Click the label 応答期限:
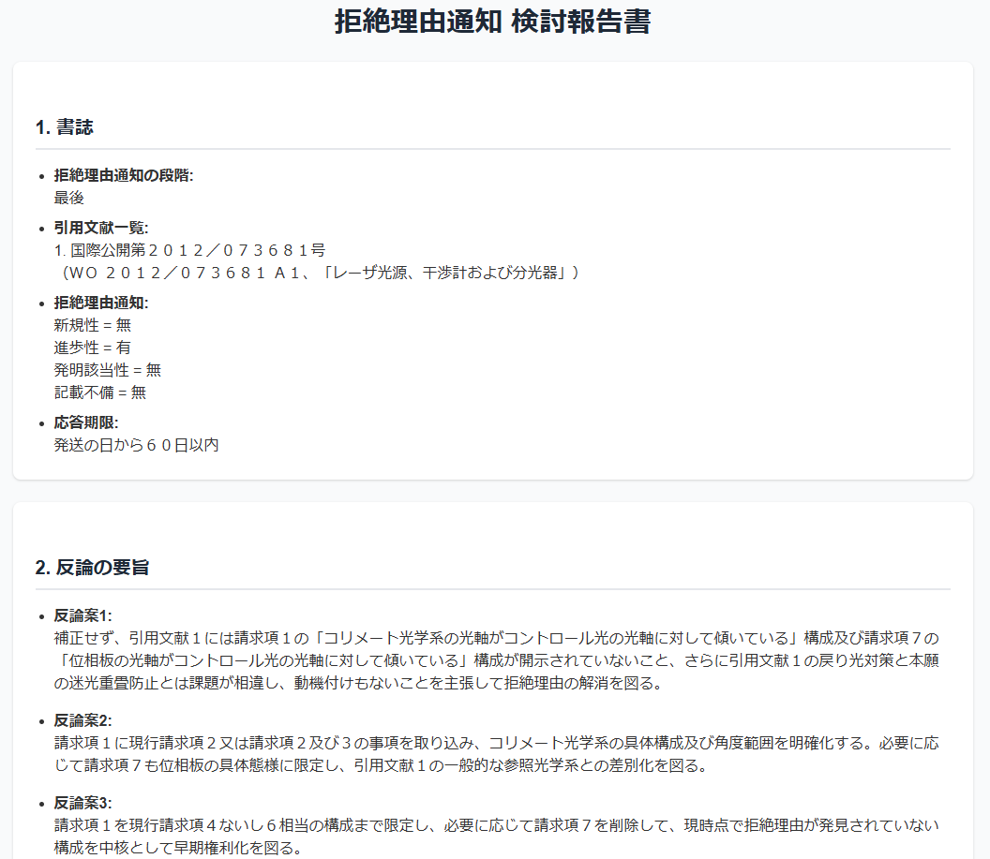 click(86, 422)
